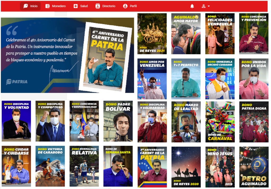Open the Directorio navigation link
This screenshot has height=189, width=271.
click(x=109, y=6)
